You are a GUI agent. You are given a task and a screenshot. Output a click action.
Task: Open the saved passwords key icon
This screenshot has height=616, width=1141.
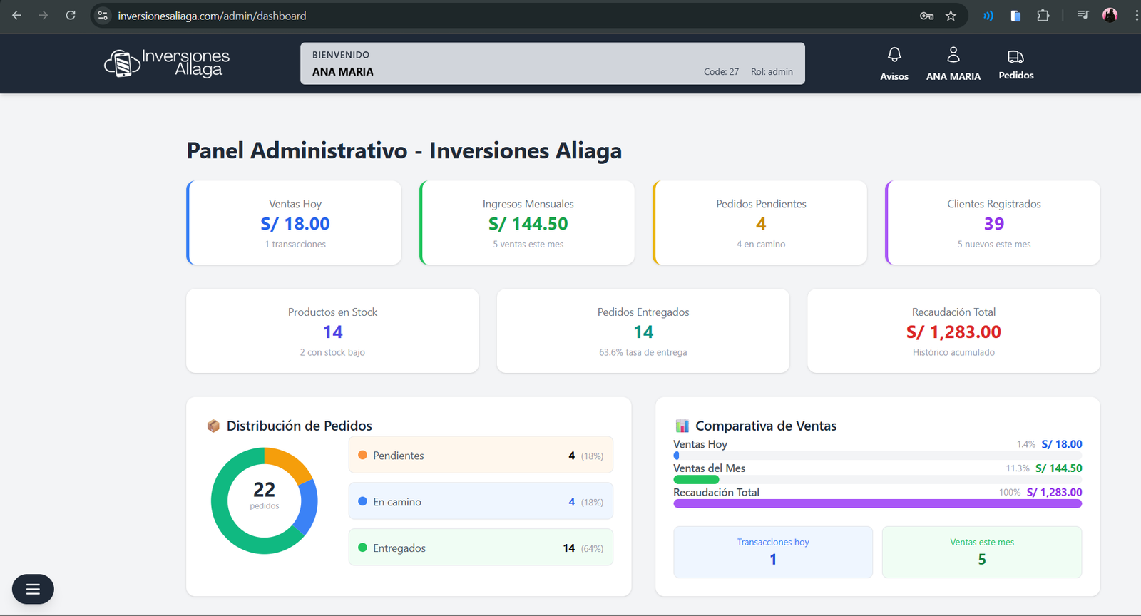[x=926, y=16]
